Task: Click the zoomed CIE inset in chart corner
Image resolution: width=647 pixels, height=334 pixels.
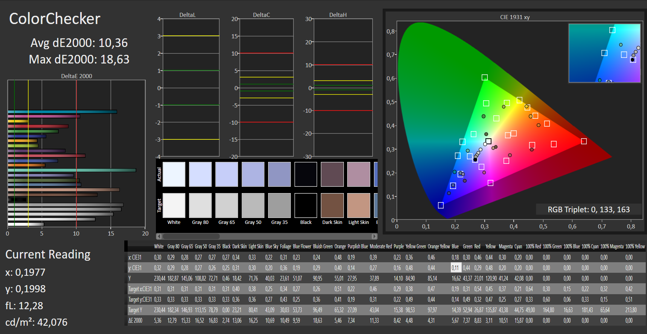Action: 604,53
